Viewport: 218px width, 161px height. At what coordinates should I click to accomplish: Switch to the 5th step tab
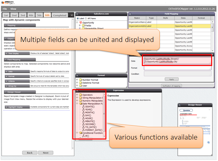(x=39, y=15)
